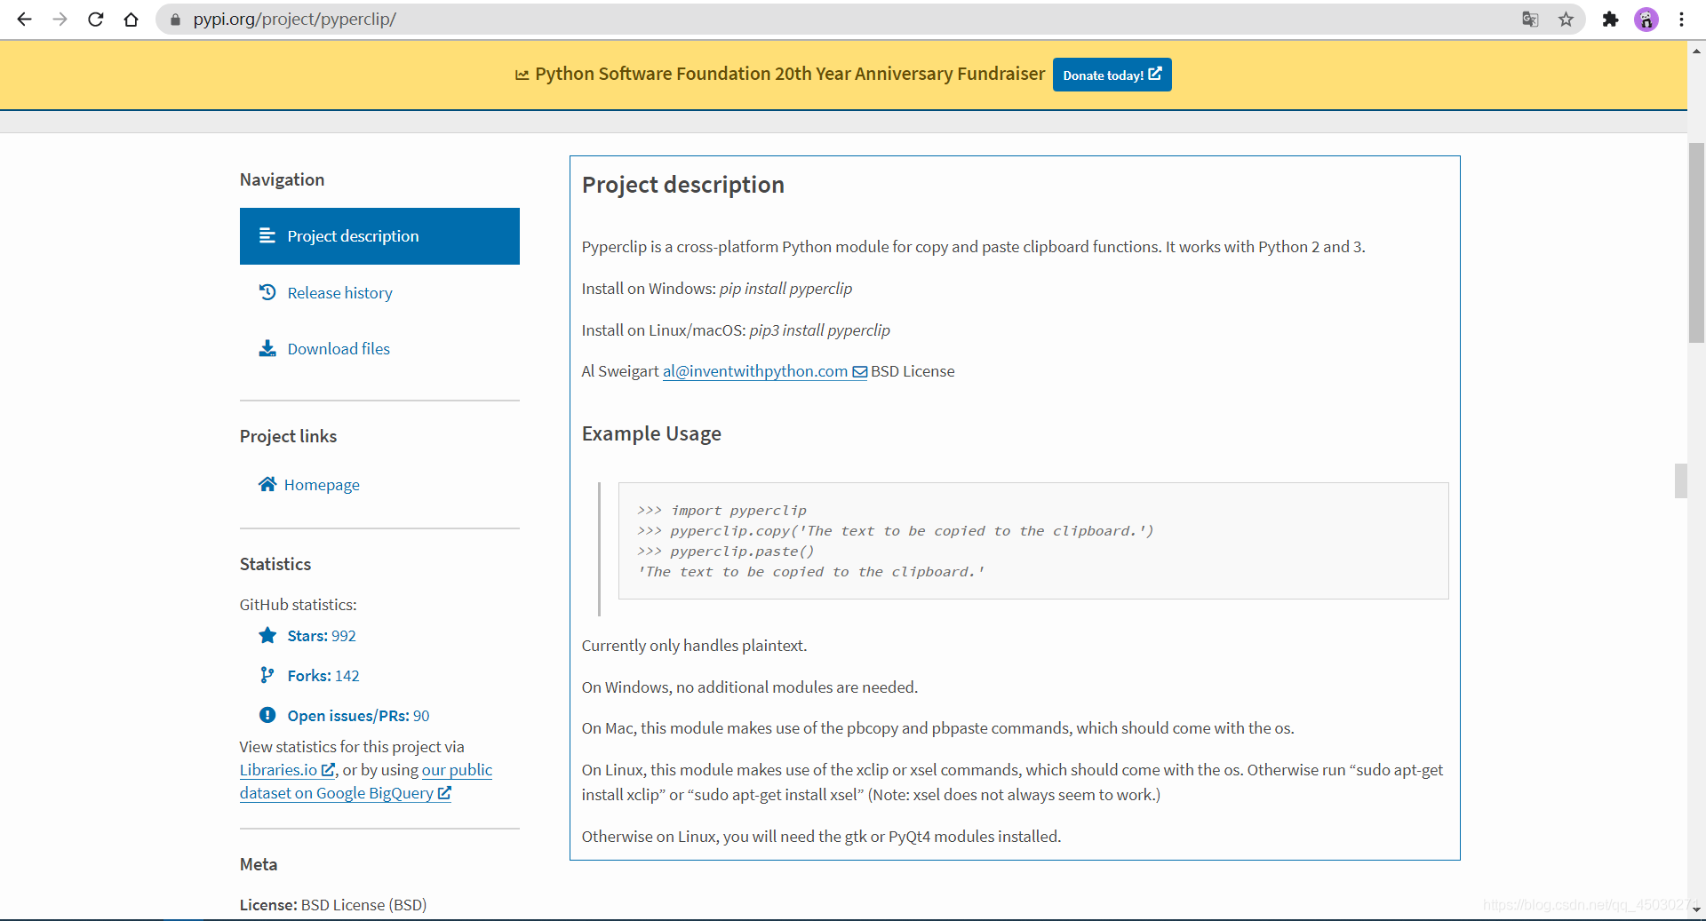Viewport: 1706px width, 921px height.
Task: Click the browser back arrow
Action: [24, 20]
